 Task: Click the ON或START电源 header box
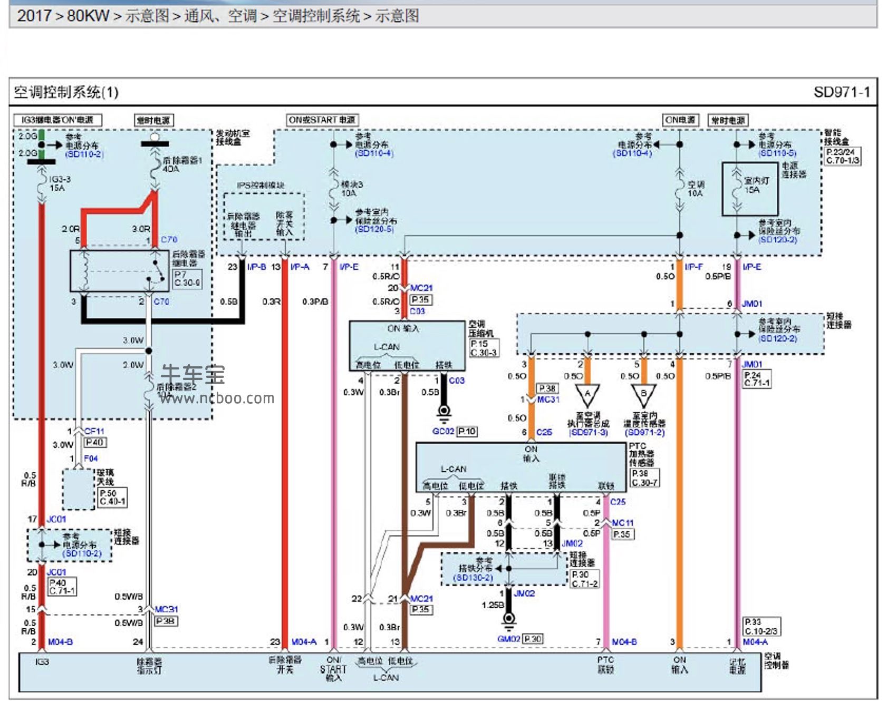coord(322,120)
